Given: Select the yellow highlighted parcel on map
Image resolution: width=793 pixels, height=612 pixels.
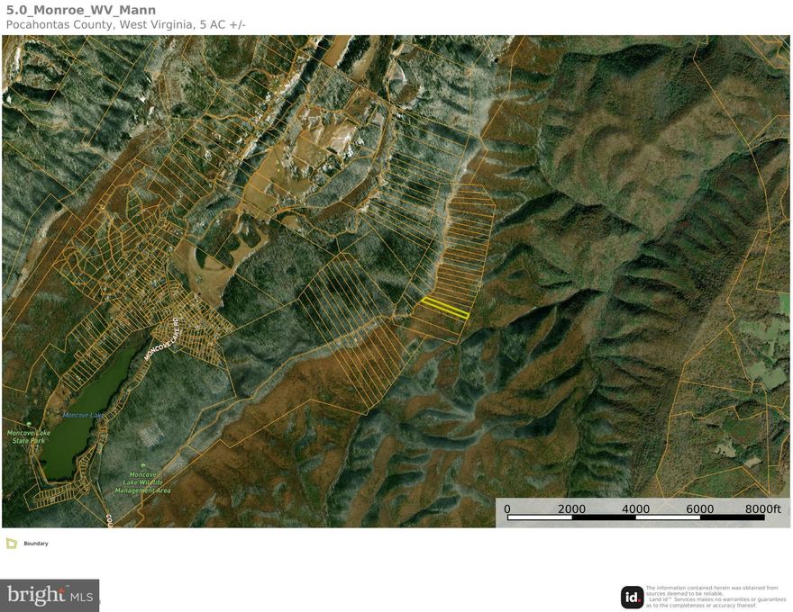Looking at the screenshot, I should click(x=446, y=308).
